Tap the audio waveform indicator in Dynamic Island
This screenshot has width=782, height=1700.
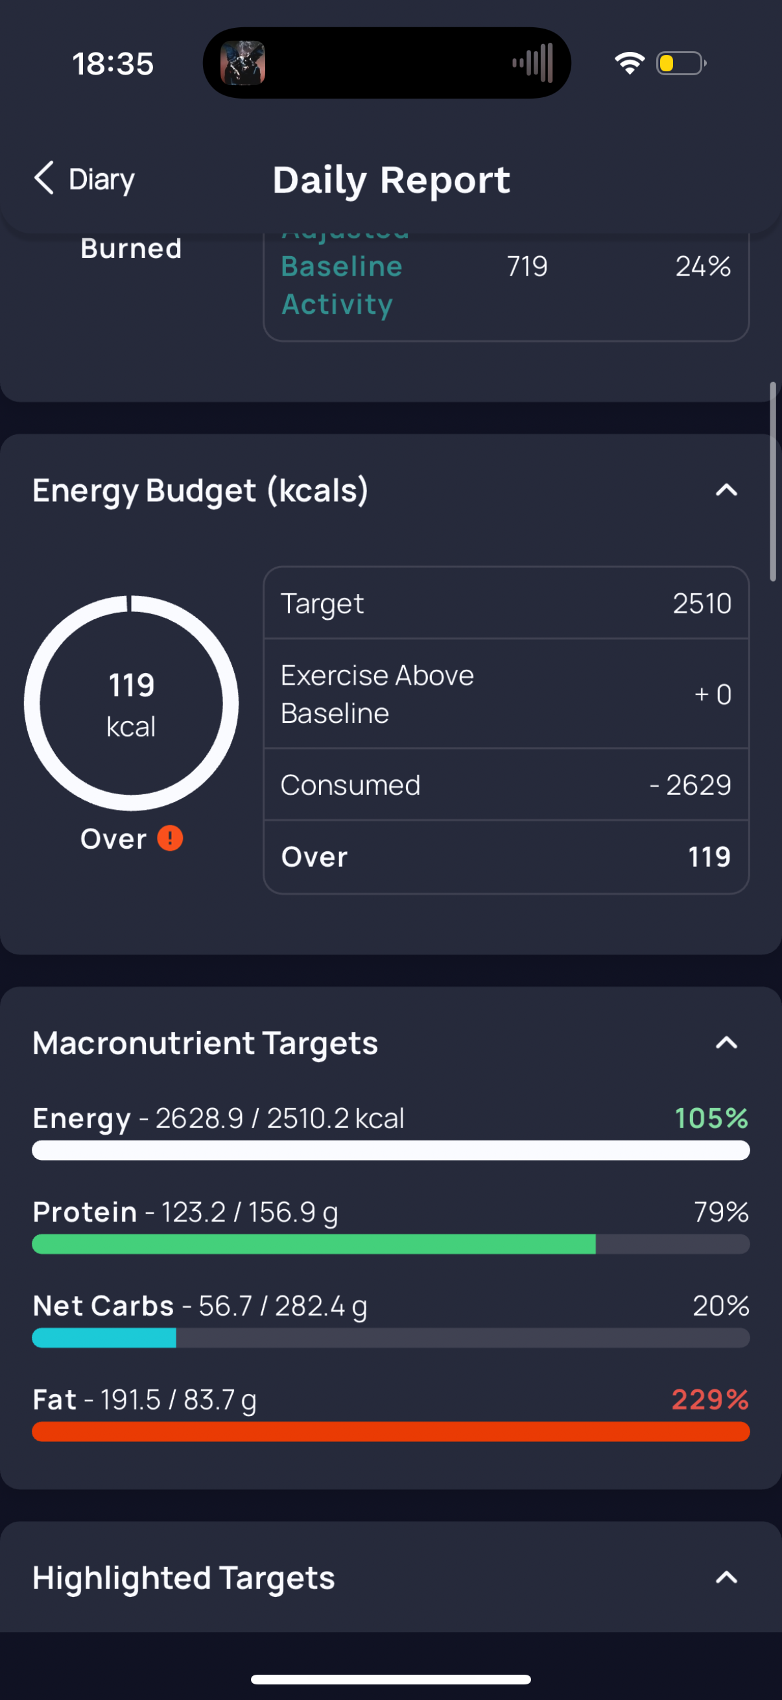(x=532, y=64)
